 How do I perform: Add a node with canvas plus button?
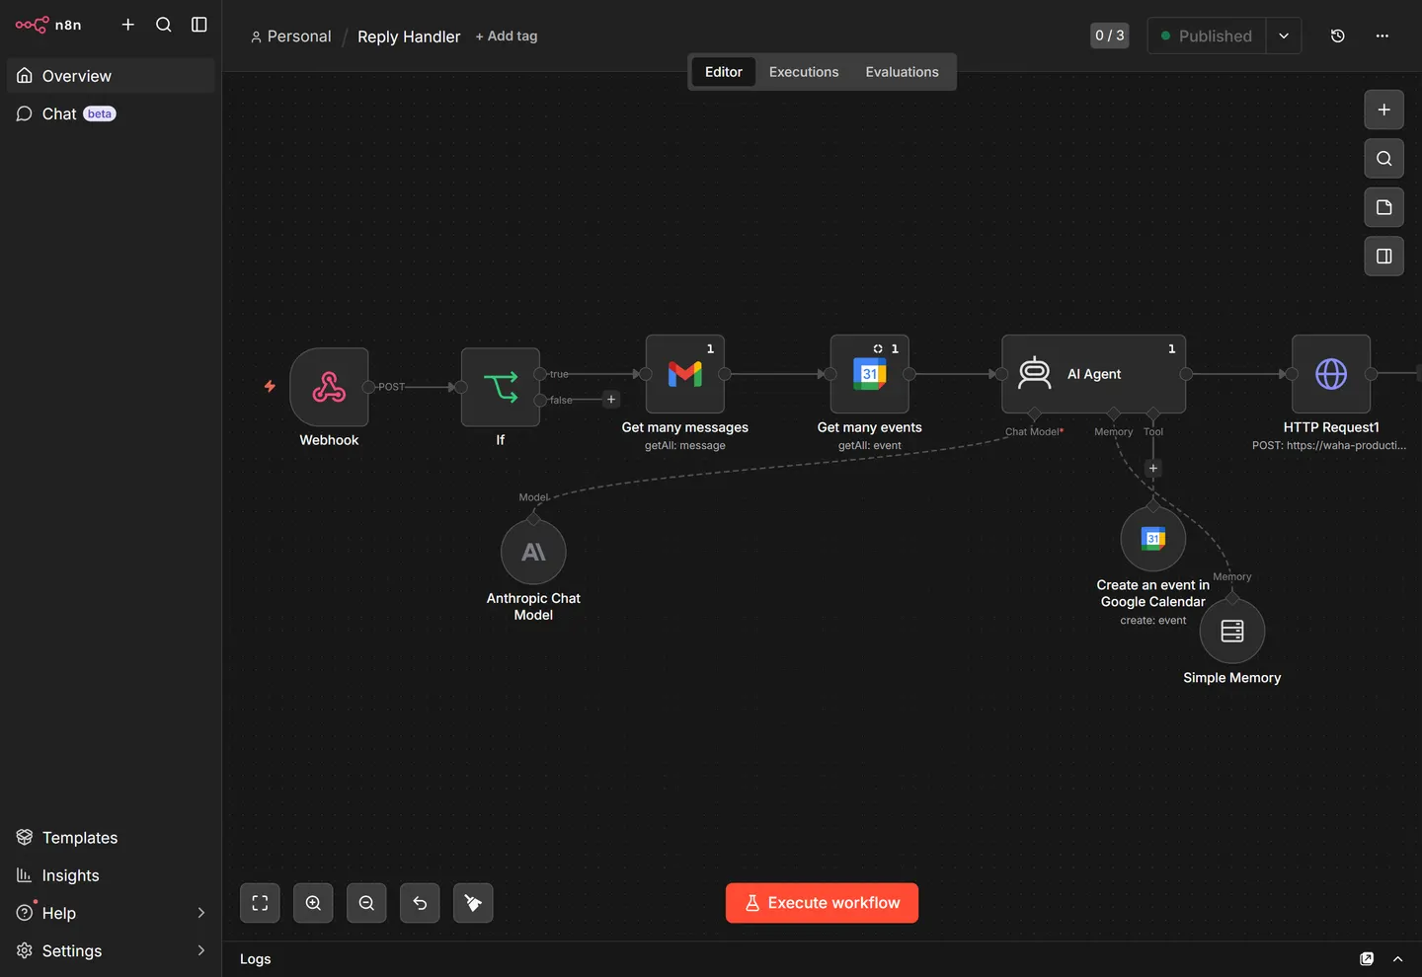(x=1384, y=110)
